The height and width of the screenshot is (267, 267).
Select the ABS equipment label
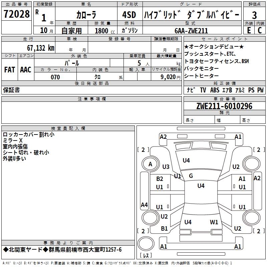(x=215, y=90)
